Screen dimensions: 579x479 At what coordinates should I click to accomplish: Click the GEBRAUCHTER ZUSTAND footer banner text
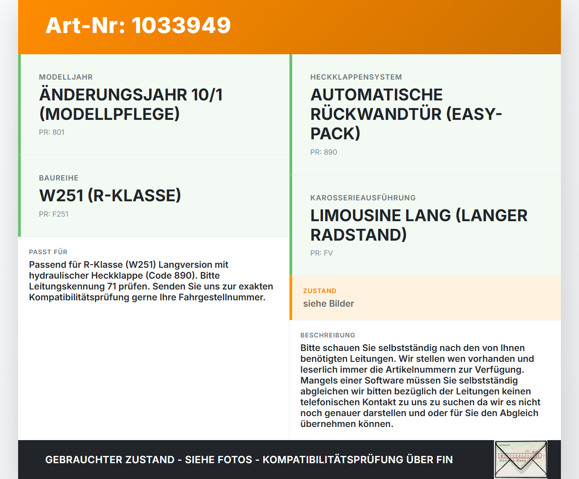(x=249, y=460)
